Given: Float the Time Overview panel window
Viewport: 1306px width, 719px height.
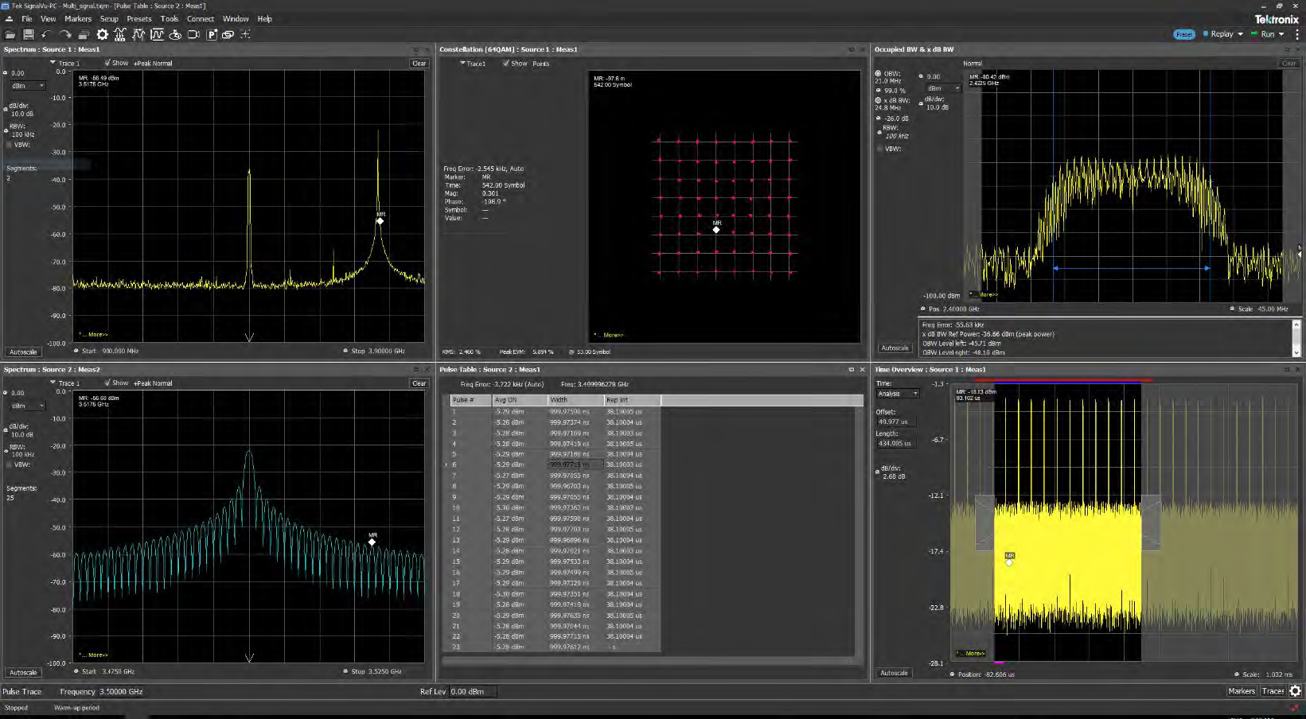Looking at the screenshot, I should coord(1287,369).
